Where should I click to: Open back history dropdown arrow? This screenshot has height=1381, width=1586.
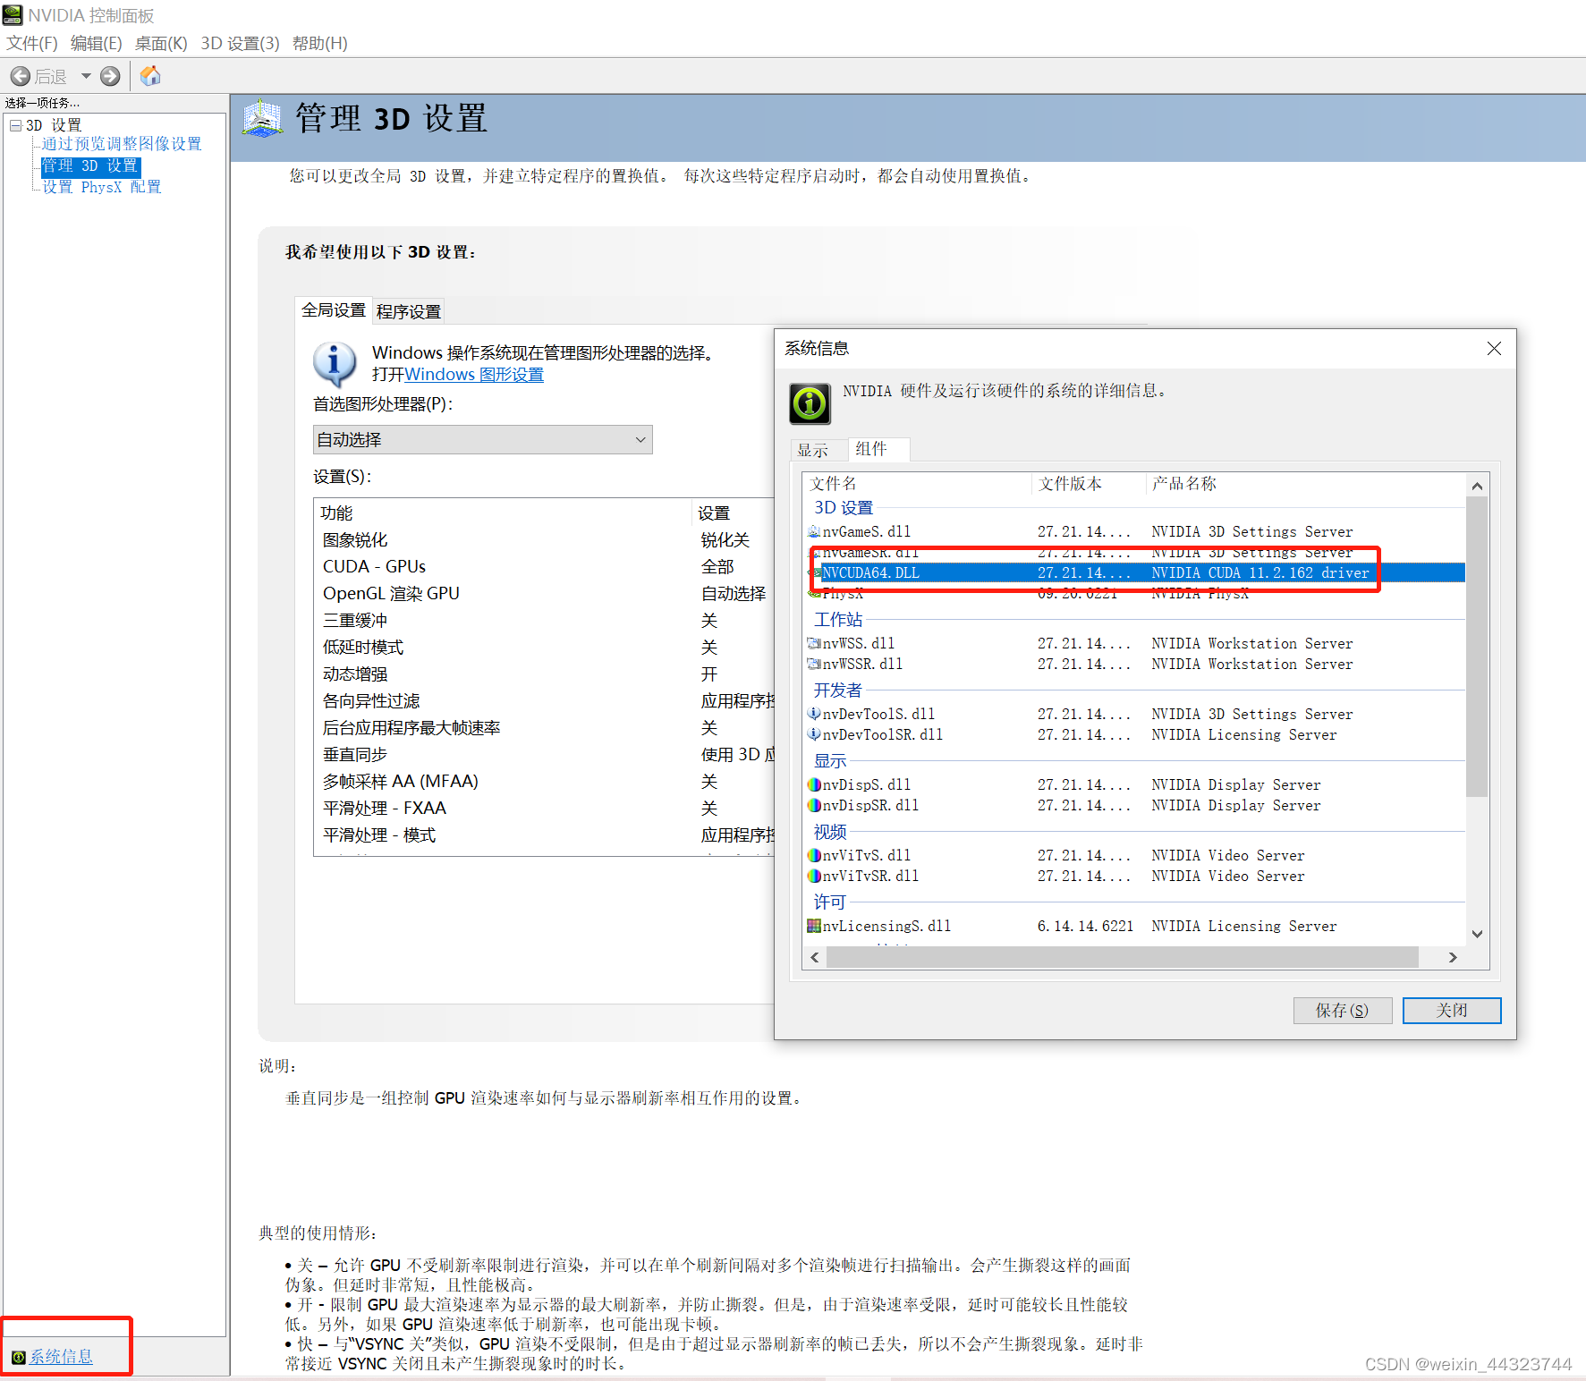tap(86, 76)
